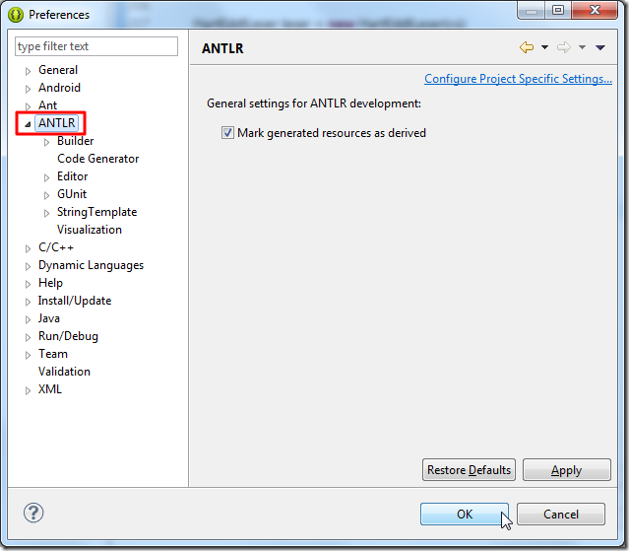Expand the Install/Update node

tap(28, 302)
